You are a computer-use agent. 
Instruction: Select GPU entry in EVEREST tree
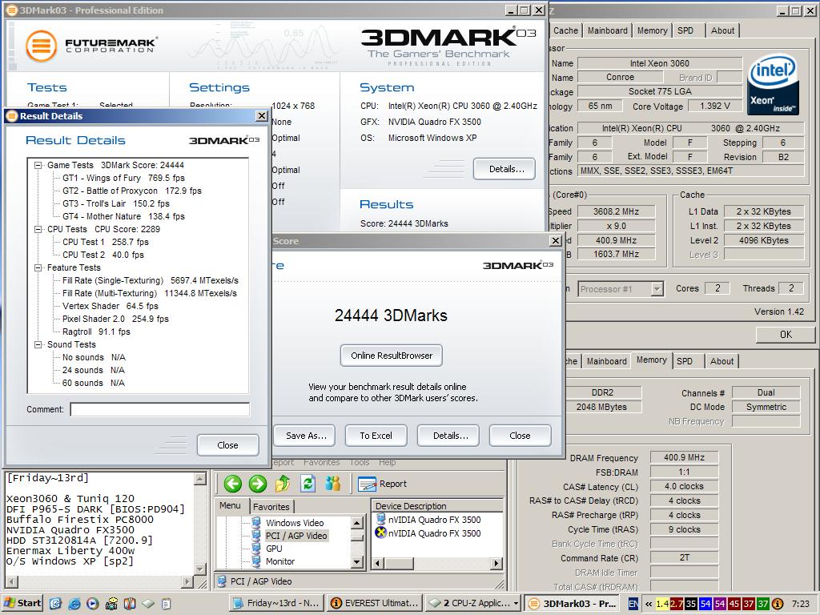[274, 549]
